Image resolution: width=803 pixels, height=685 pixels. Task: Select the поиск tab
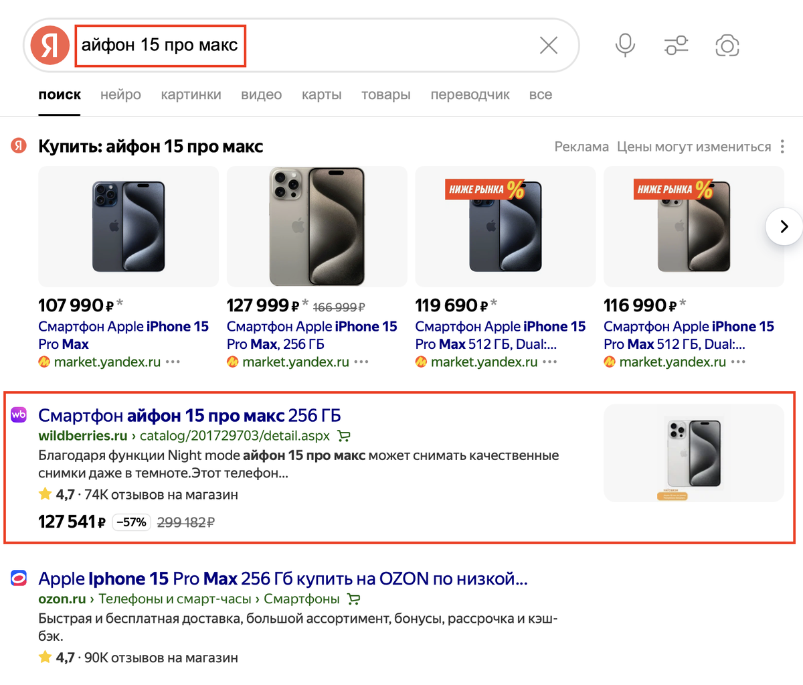[x=60, y=95]
